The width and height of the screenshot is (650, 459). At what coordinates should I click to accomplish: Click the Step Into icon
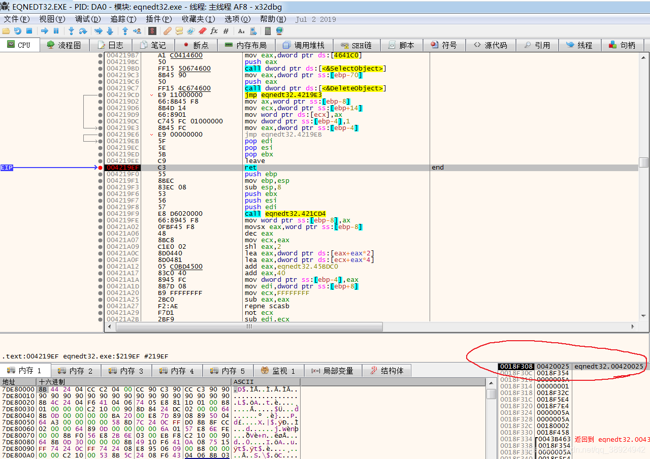coord(71,31)
